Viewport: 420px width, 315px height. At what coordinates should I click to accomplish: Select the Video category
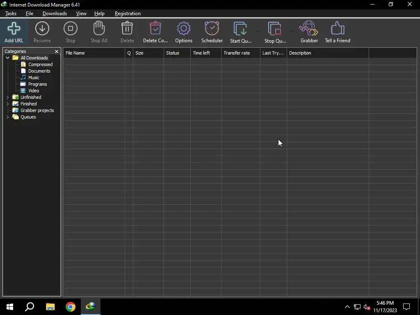34,91
